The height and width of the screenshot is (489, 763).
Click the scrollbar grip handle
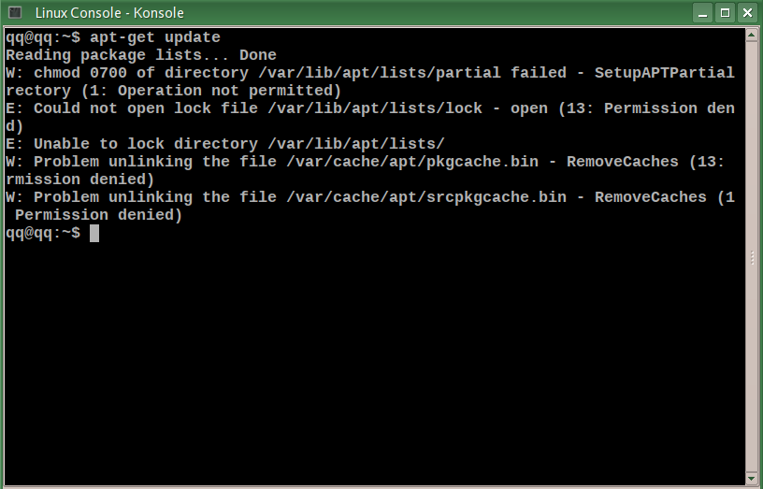click(753, 258)
